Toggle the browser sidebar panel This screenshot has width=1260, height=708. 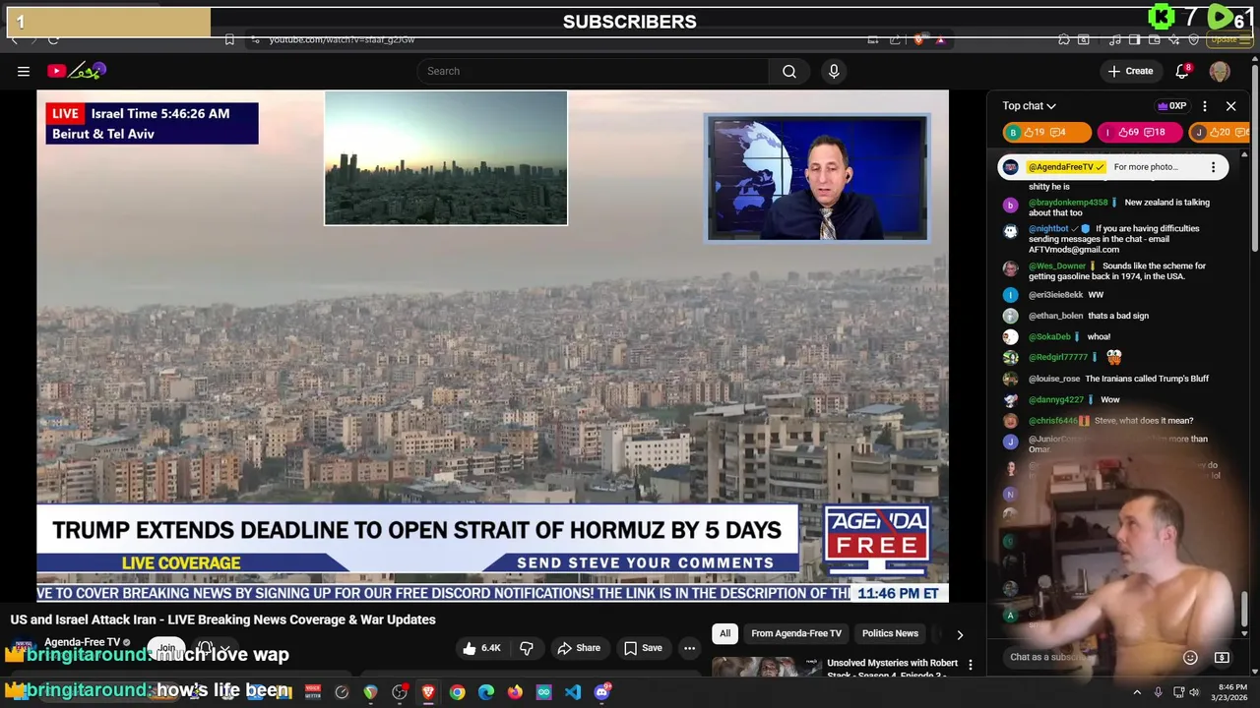1134,40
